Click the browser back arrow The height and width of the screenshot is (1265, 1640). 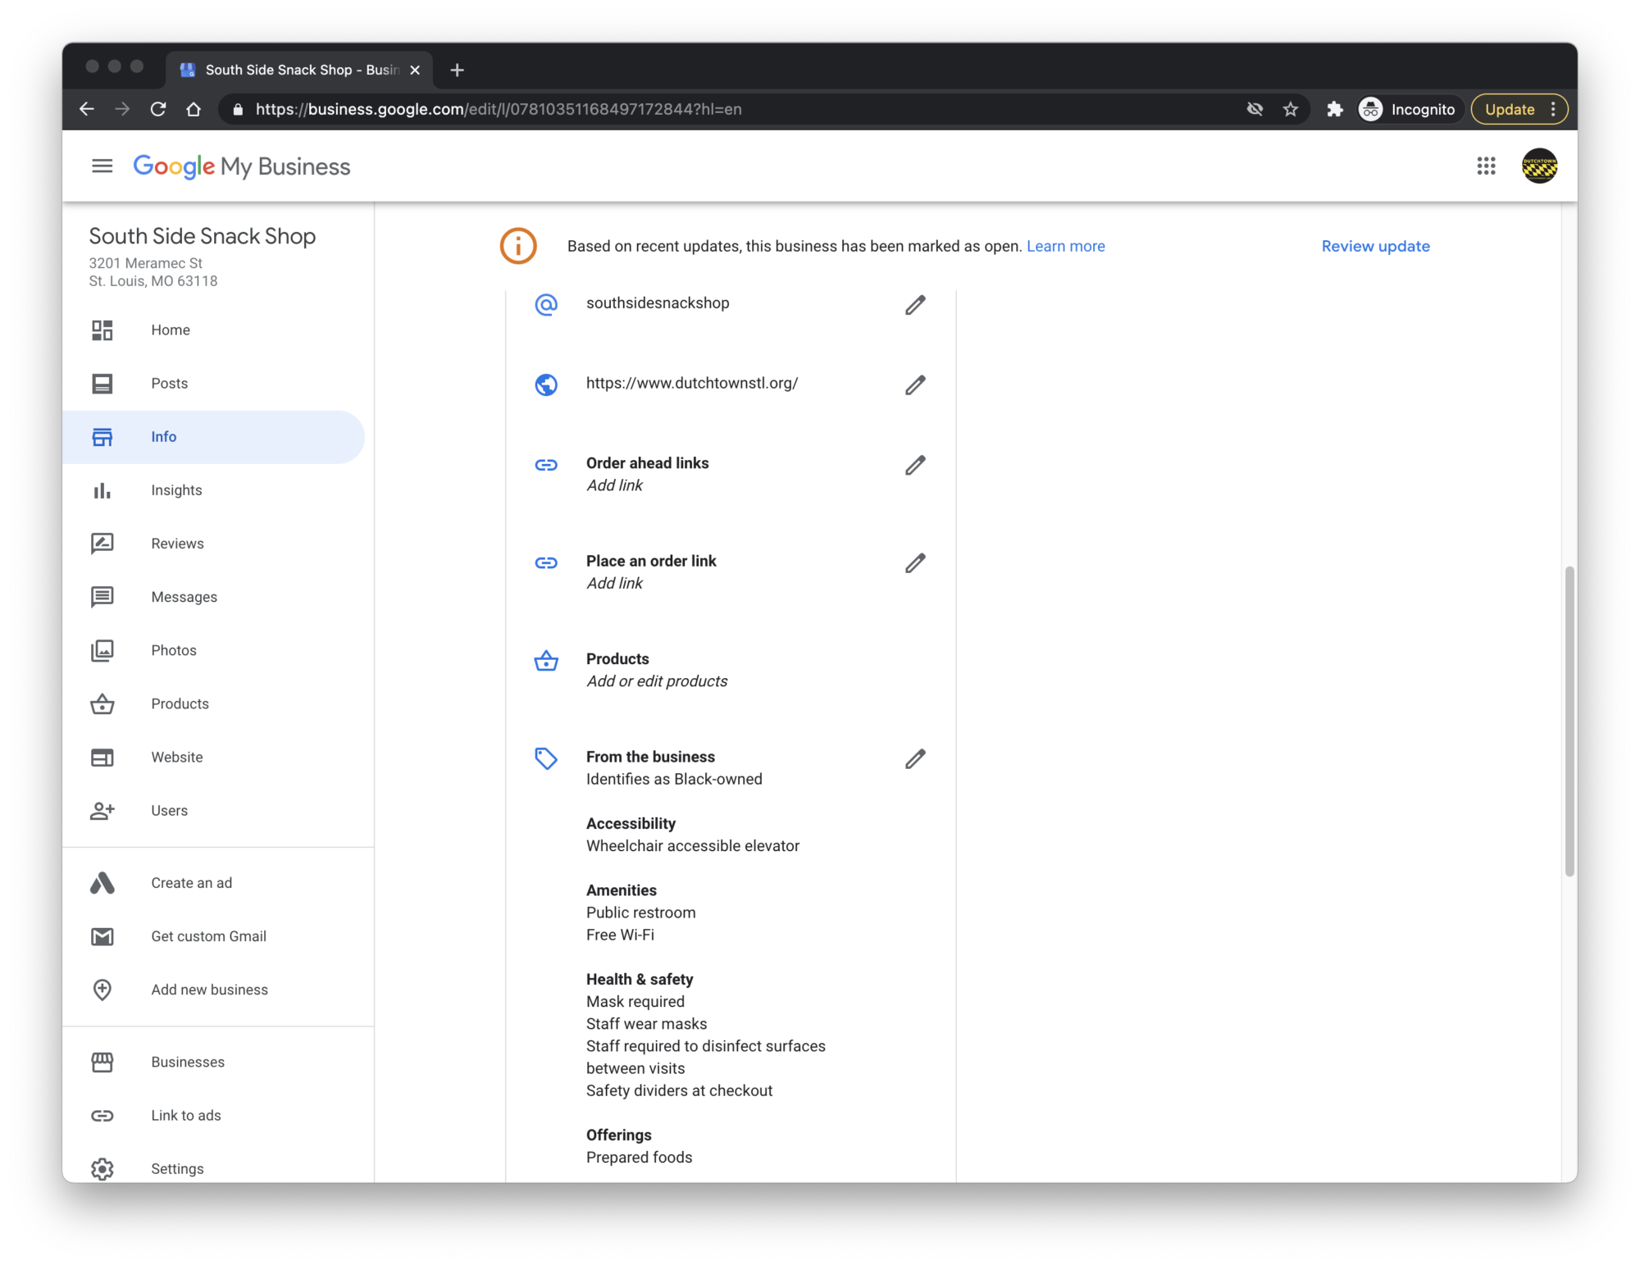pyautogui.click(x=87, y=109)
